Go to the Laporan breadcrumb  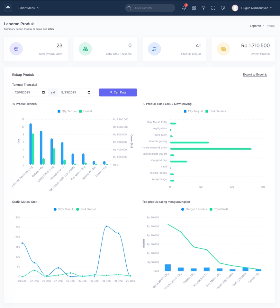click(255, 26)
